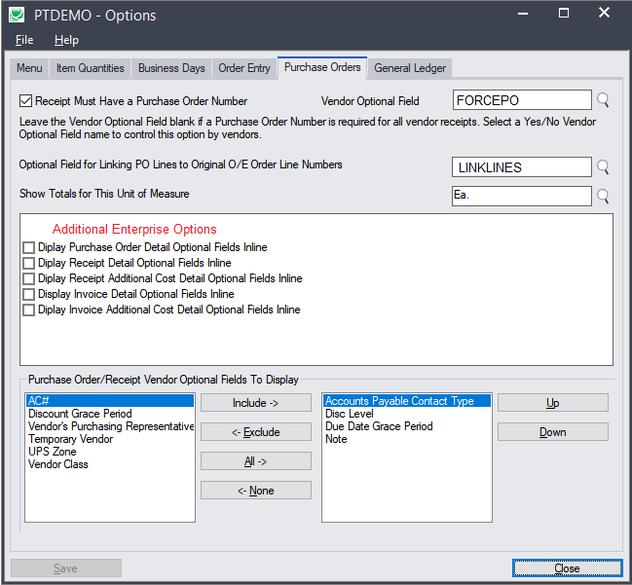
Task: Click the FORCEPO vendor optional field input
Action: pyautogui.click(x=522, y=100)
